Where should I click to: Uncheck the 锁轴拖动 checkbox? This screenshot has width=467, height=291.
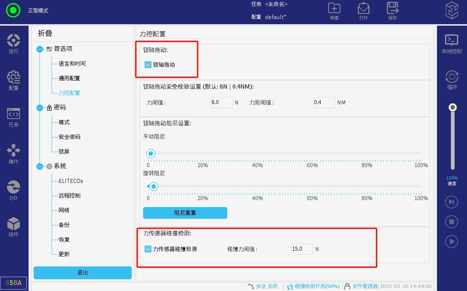[x=148, y=65]
